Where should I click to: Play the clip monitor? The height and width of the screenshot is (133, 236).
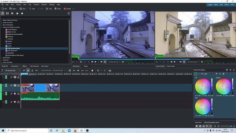pos(96,62)
